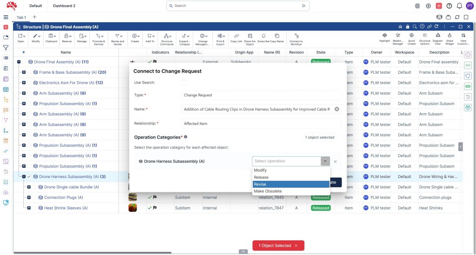Open the hamburger menu icon
Viewport: 476px width, 255px height.
[6, 17]
